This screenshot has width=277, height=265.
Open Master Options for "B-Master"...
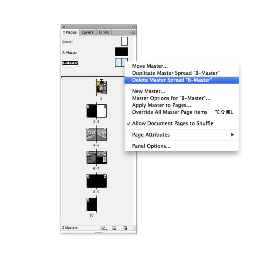pyautogui.click(x=182, y=98)
